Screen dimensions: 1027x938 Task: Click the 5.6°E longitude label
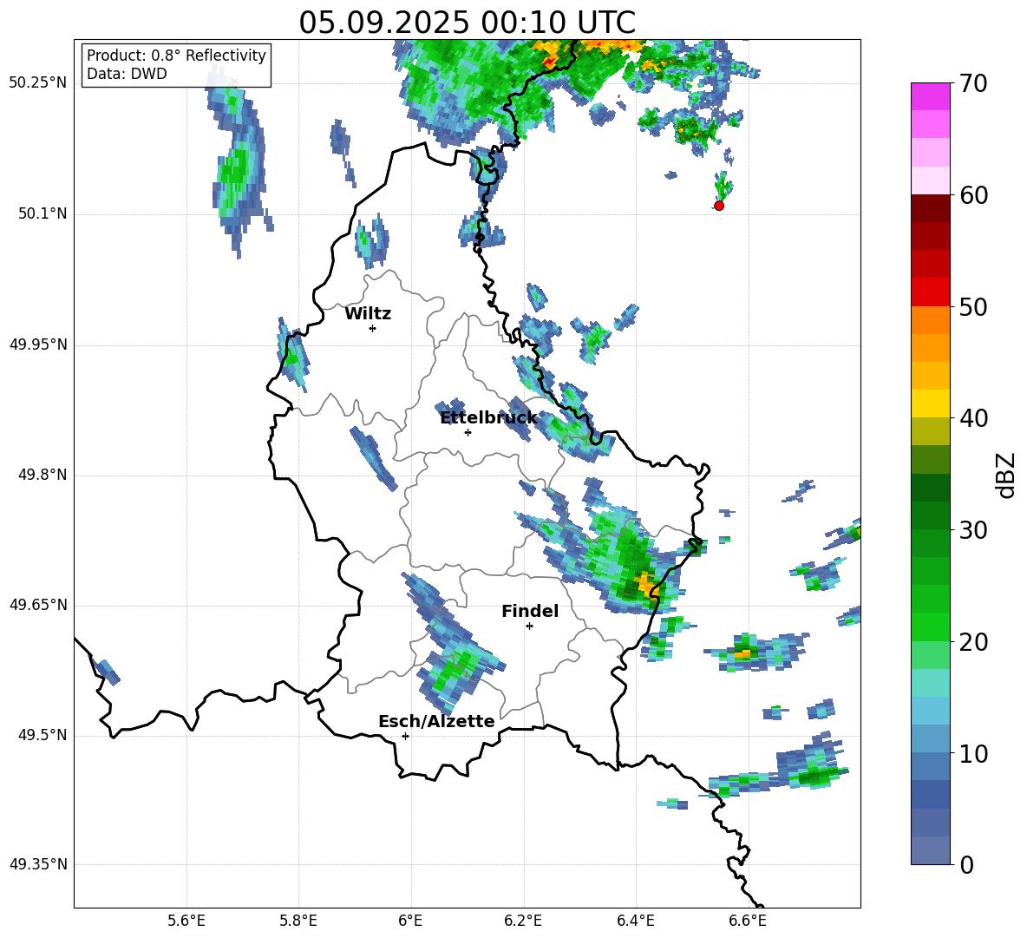point(186,921)
